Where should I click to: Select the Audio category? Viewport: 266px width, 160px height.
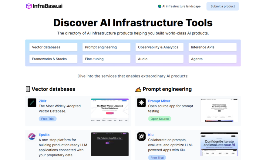click(x=160, y=59)
